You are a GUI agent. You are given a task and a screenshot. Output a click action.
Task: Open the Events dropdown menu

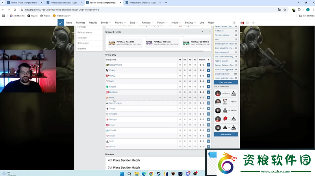106,23
